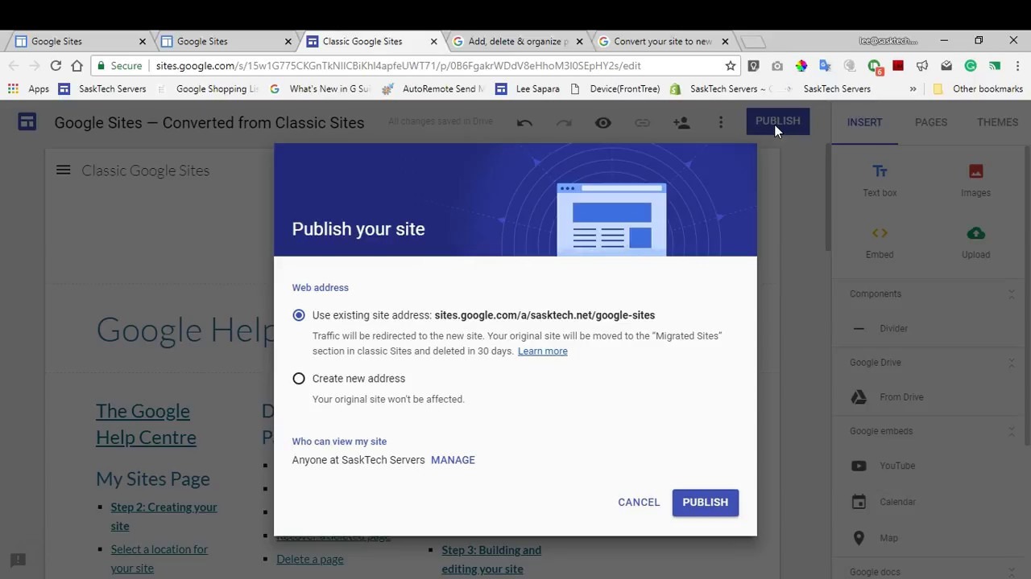Image resolution: width=1031 pixels, height=579 pixels.
Task: Switch to the THEMES tab
Action: (x=997, y=122)
